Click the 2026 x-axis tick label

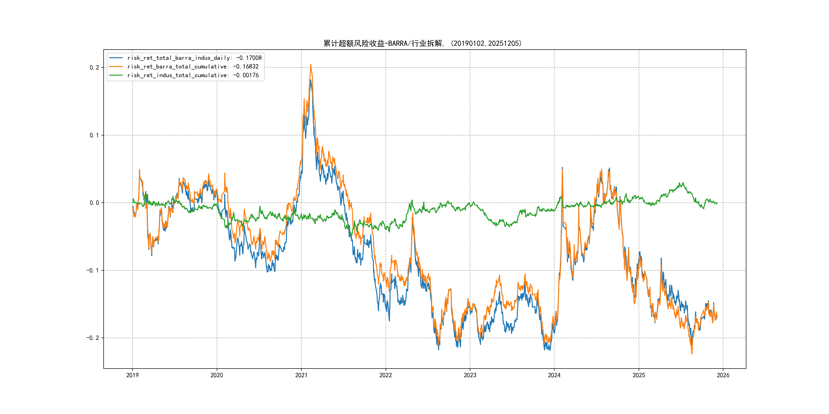[723, 375]
